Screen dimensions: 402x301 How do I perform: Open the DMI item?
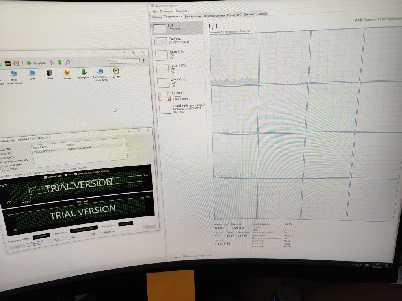(32, 75)
